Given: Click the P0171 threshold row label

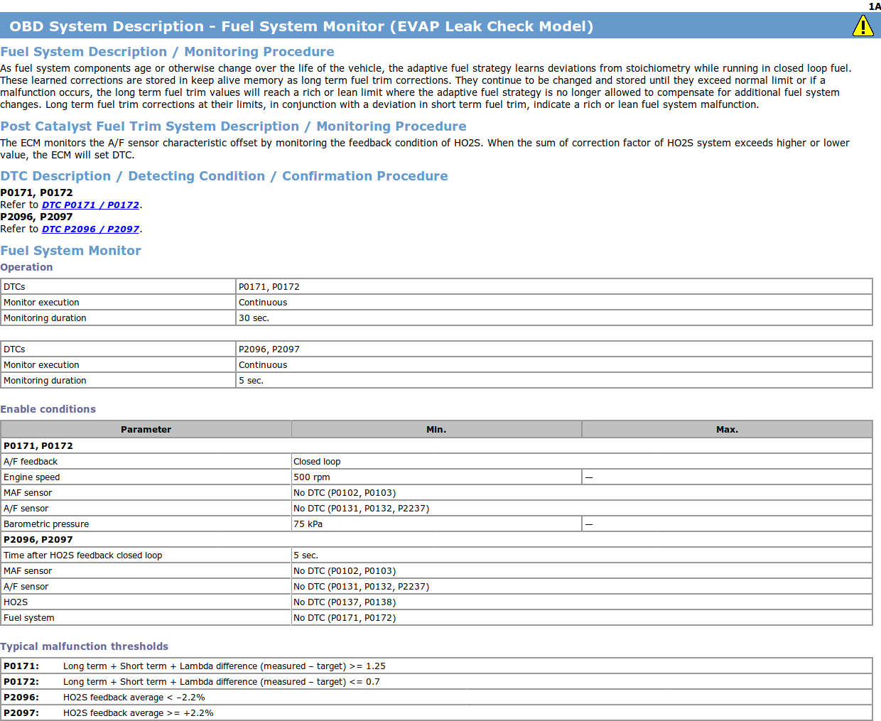Looking at the screenshot, I should (x=21, y=666).
